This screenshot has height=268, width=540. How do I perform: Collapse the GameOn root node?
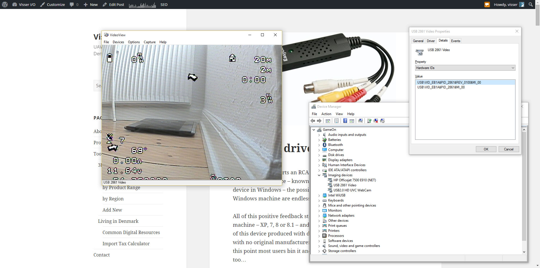tap(314, 130)
